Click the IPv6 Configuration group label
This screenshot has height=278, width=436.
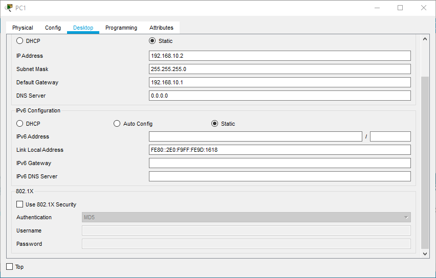tap(38, 110)
